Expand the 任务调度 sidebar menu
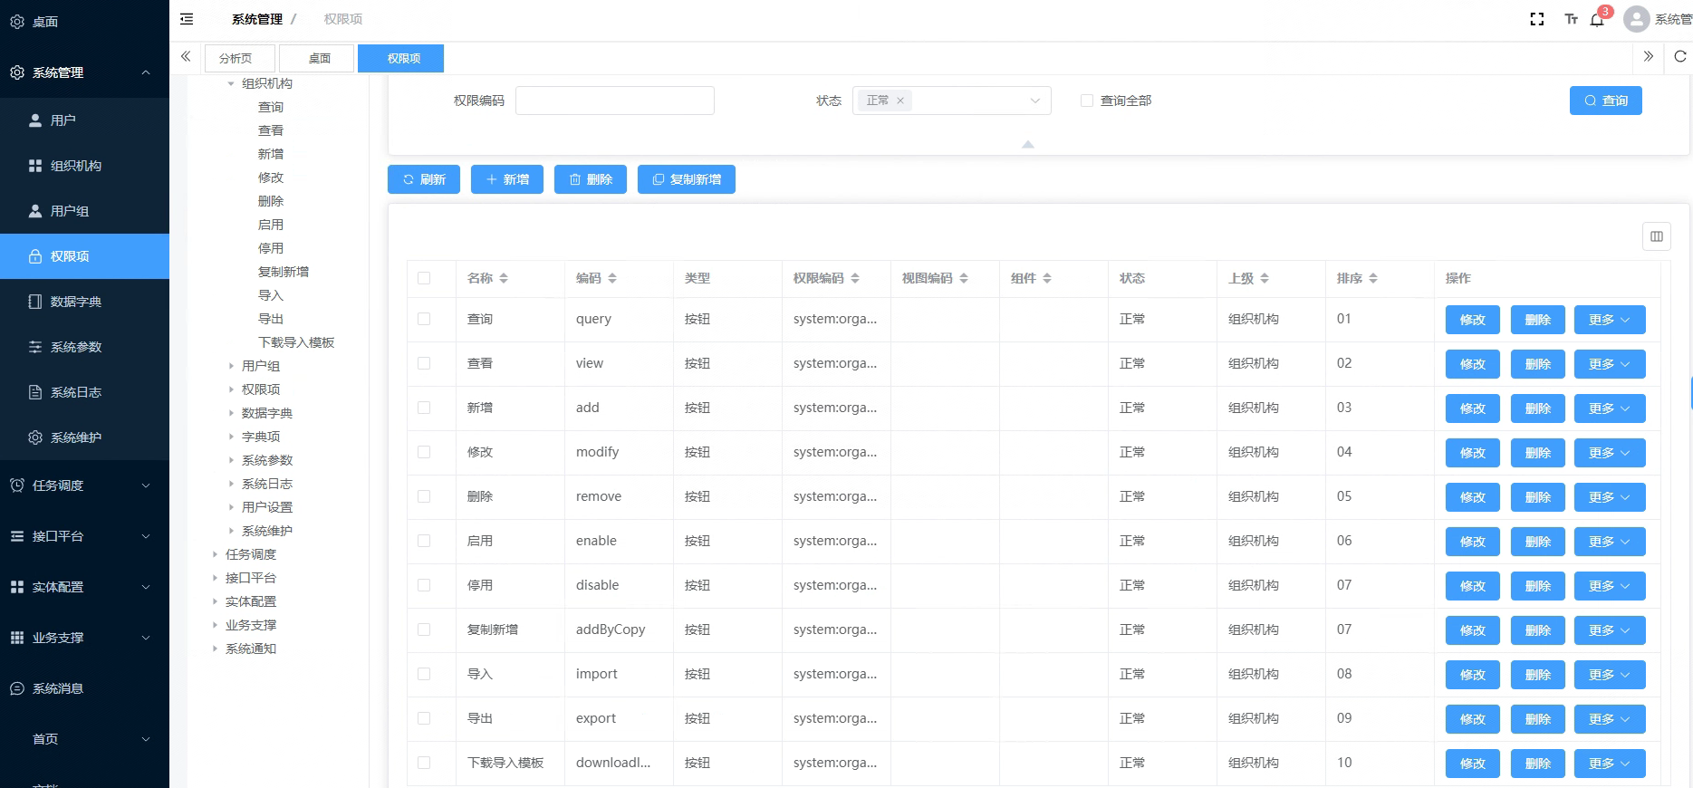The width and height of the screenshot is (1693, 788). [x=84, y=485]
